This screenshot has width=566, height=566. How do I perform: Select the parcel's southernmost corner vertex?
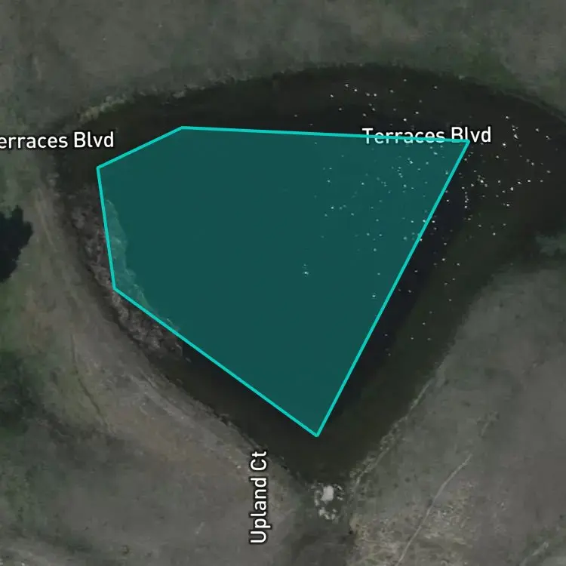317,435
